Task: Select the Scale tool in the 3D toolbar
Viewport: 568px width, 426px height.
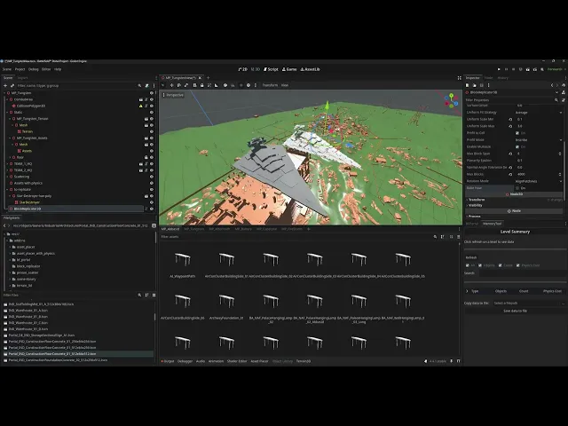Action: tap(186, 85)
